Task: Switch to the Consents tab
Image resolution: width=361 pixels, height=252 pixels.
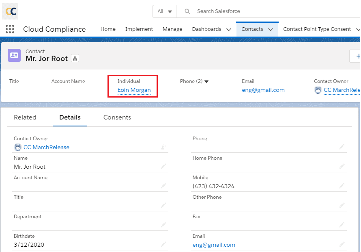Action: (117, 117)
